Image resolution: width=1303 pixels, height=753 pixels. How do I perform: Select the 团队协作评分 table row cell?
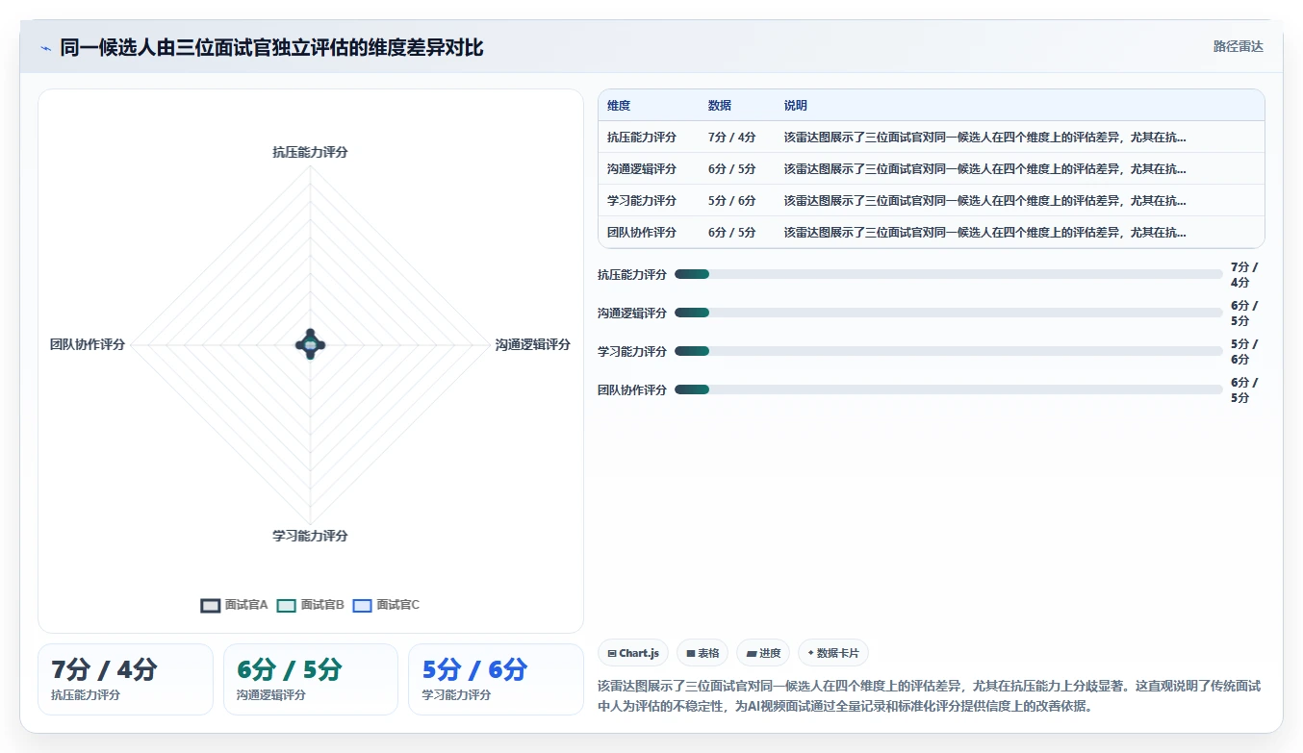click(x=642, y=233)
